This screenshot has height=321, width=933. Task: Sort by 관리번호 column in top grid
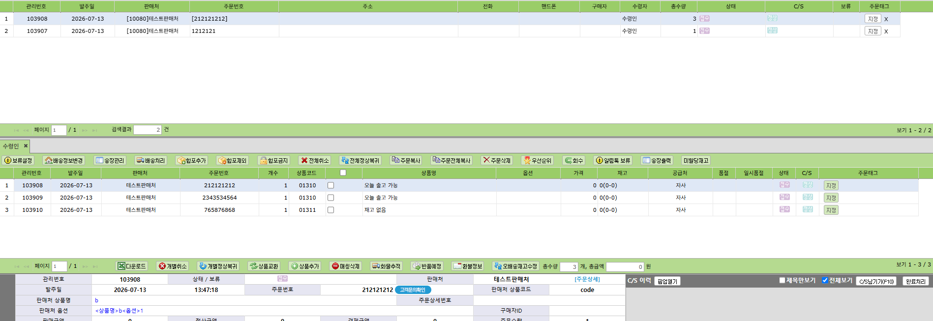(36, 6)
